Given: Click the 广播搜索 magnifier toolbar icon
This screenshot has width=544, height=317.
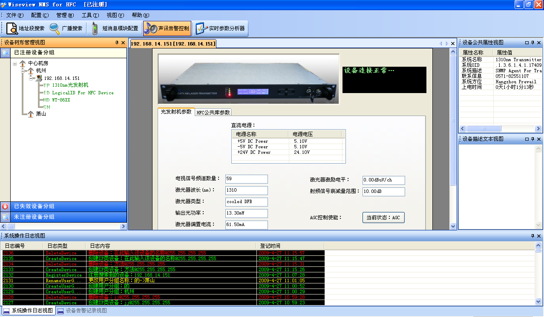Looking at the screenshot, I should click(x=55, y=28).
